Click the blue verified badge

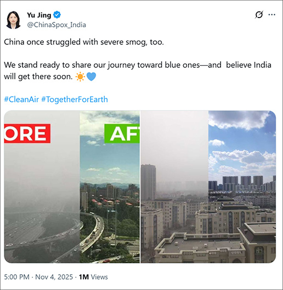pos(57,15)
